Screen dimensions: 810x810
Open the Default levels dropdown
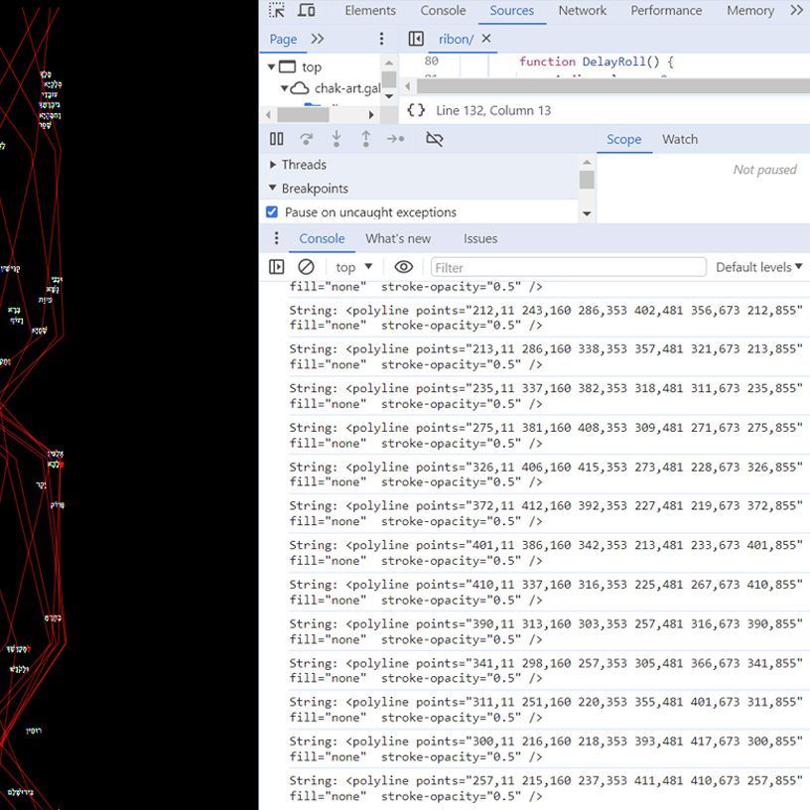[x=758, y=267]
